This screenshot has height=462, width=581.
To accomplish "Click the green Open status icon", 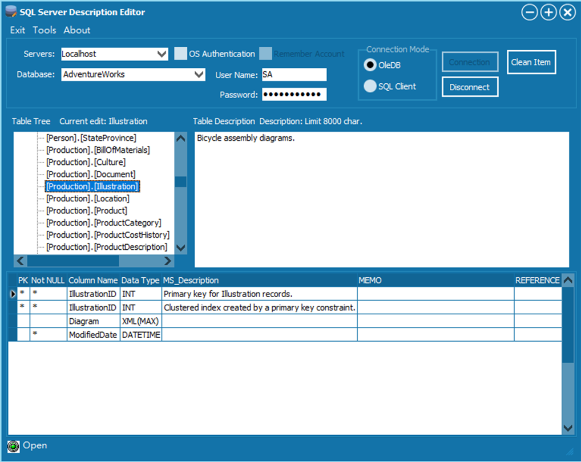I will coord(13,447).
